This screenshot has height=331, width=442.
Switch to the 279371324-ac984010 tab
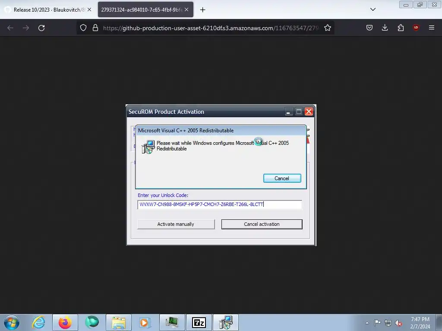click(141, 9)
